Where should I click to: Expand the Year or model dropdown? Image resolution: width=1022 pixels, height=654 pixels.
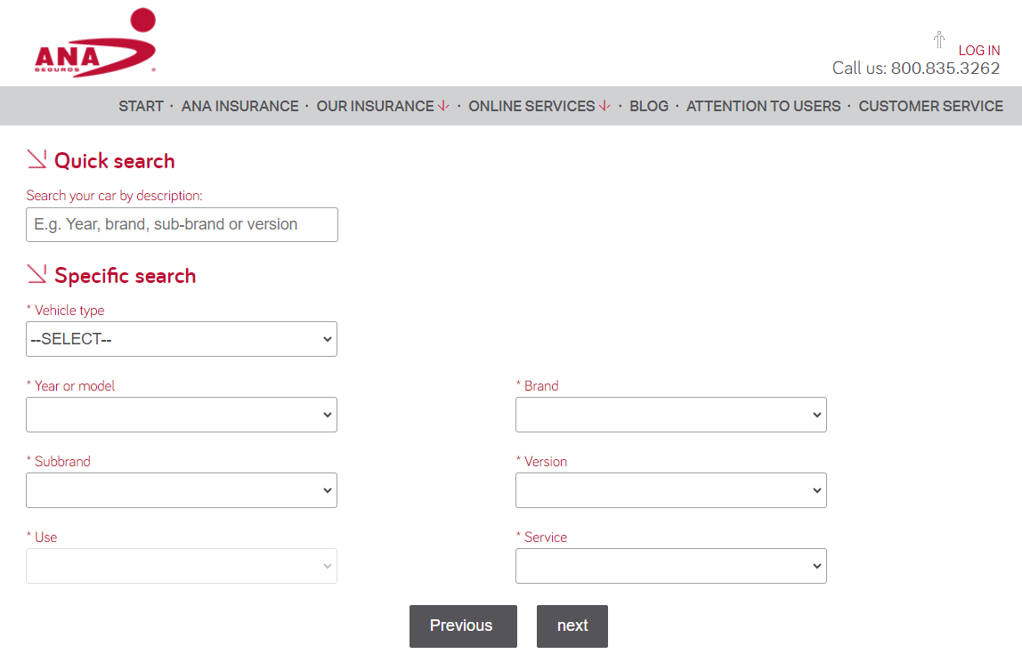click(182, 415)
